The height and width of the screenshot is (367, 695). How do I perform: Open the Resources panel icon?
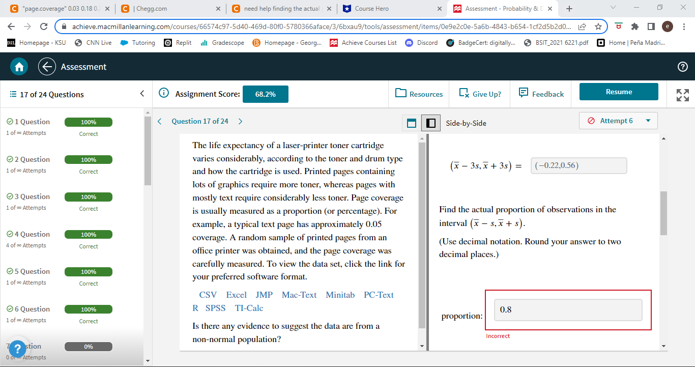[x=400, y=94]
